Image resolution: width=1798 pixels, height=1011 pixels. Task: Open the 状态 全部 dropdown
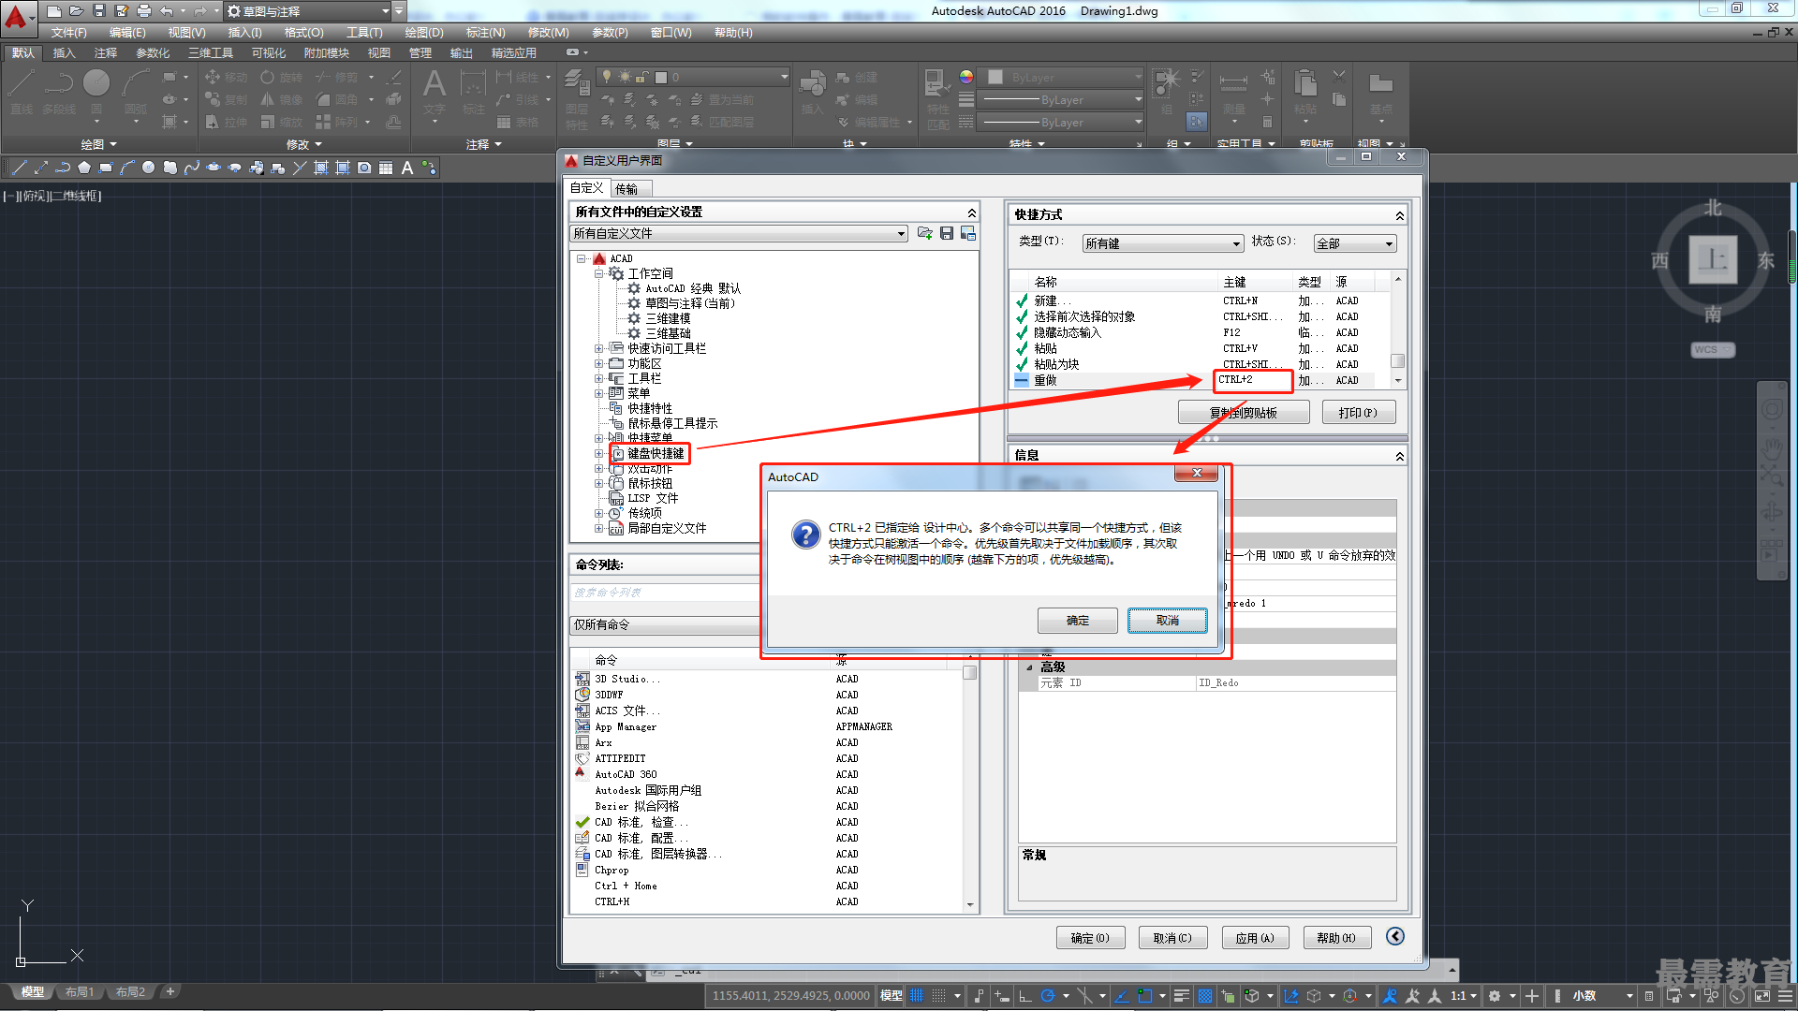tap(1354, 243)
